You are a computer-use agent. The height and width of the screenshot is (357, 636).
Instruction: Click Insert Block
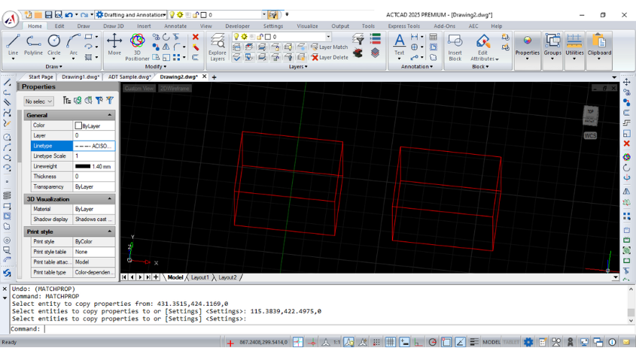click(455, 47)
